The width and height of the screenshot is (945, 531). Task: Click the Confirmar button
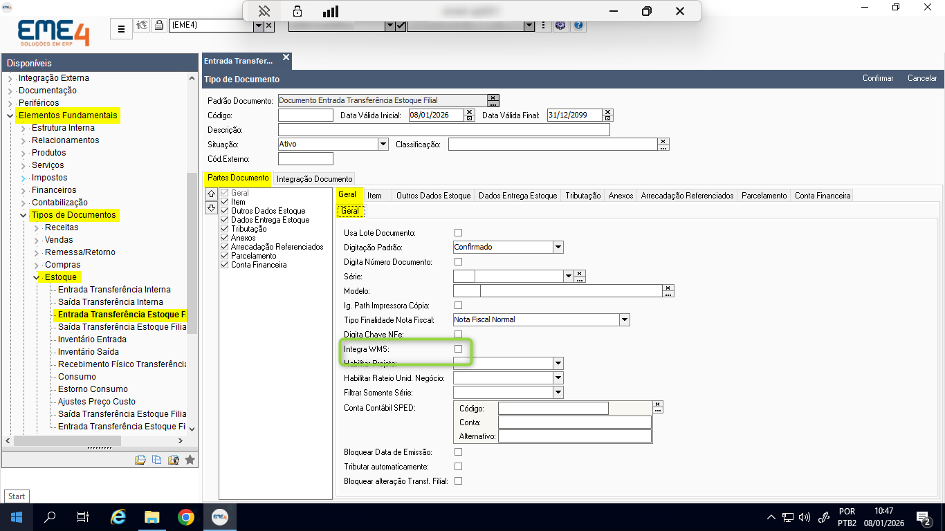click(878, 78)
